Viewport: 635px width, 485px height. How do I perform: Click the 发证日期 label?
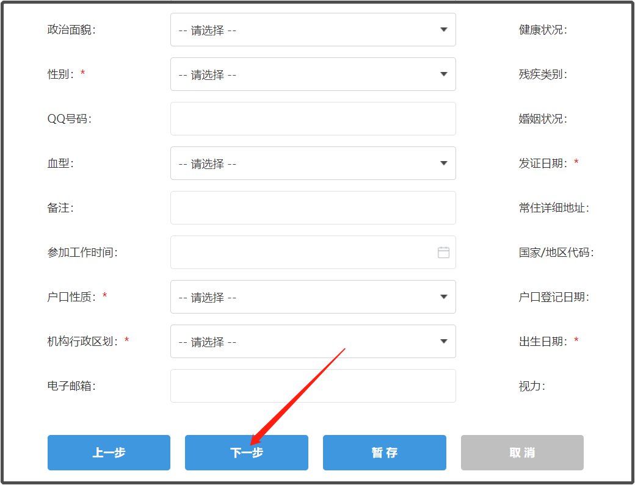point(543,163)
